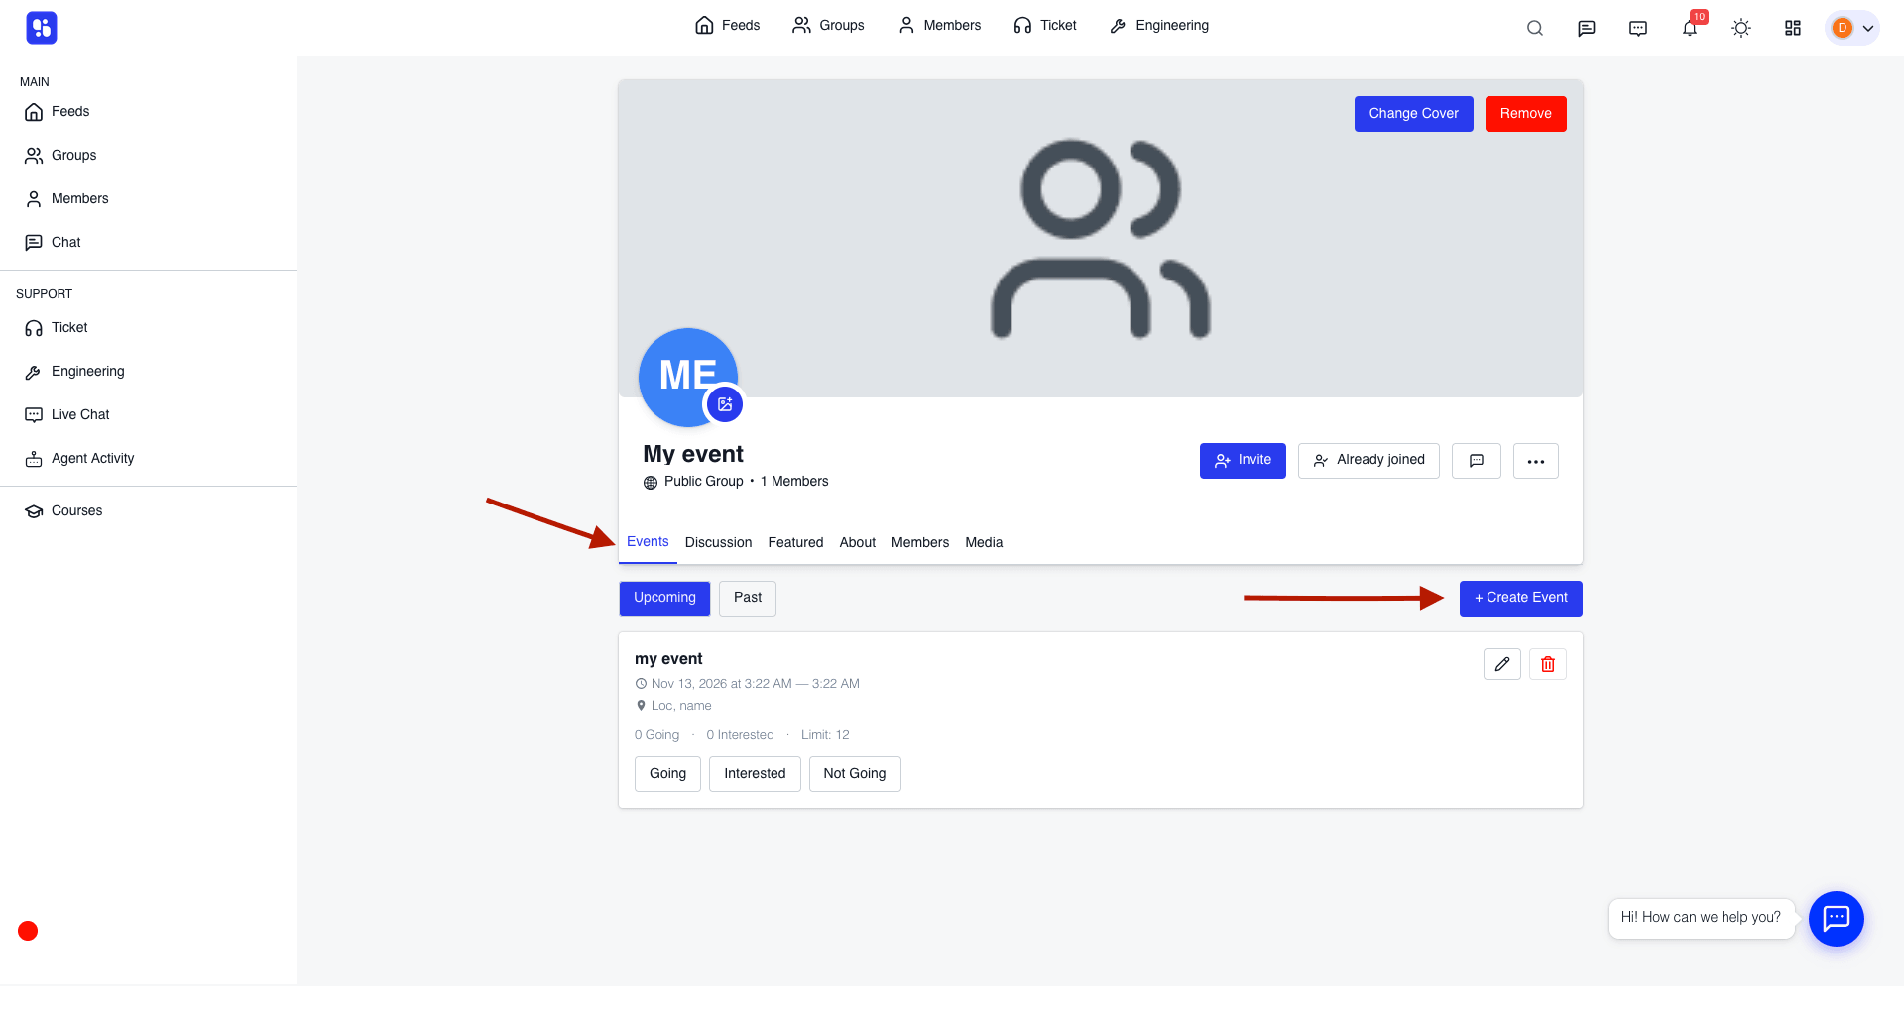Mark Not Going for my event

[x=855, y=774]
